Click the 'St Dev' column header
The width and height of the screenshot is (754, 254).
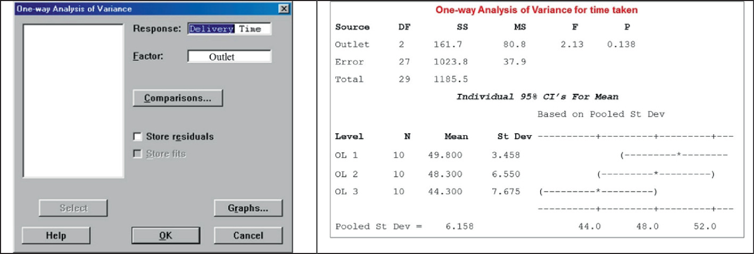click(x=514, y=137)
